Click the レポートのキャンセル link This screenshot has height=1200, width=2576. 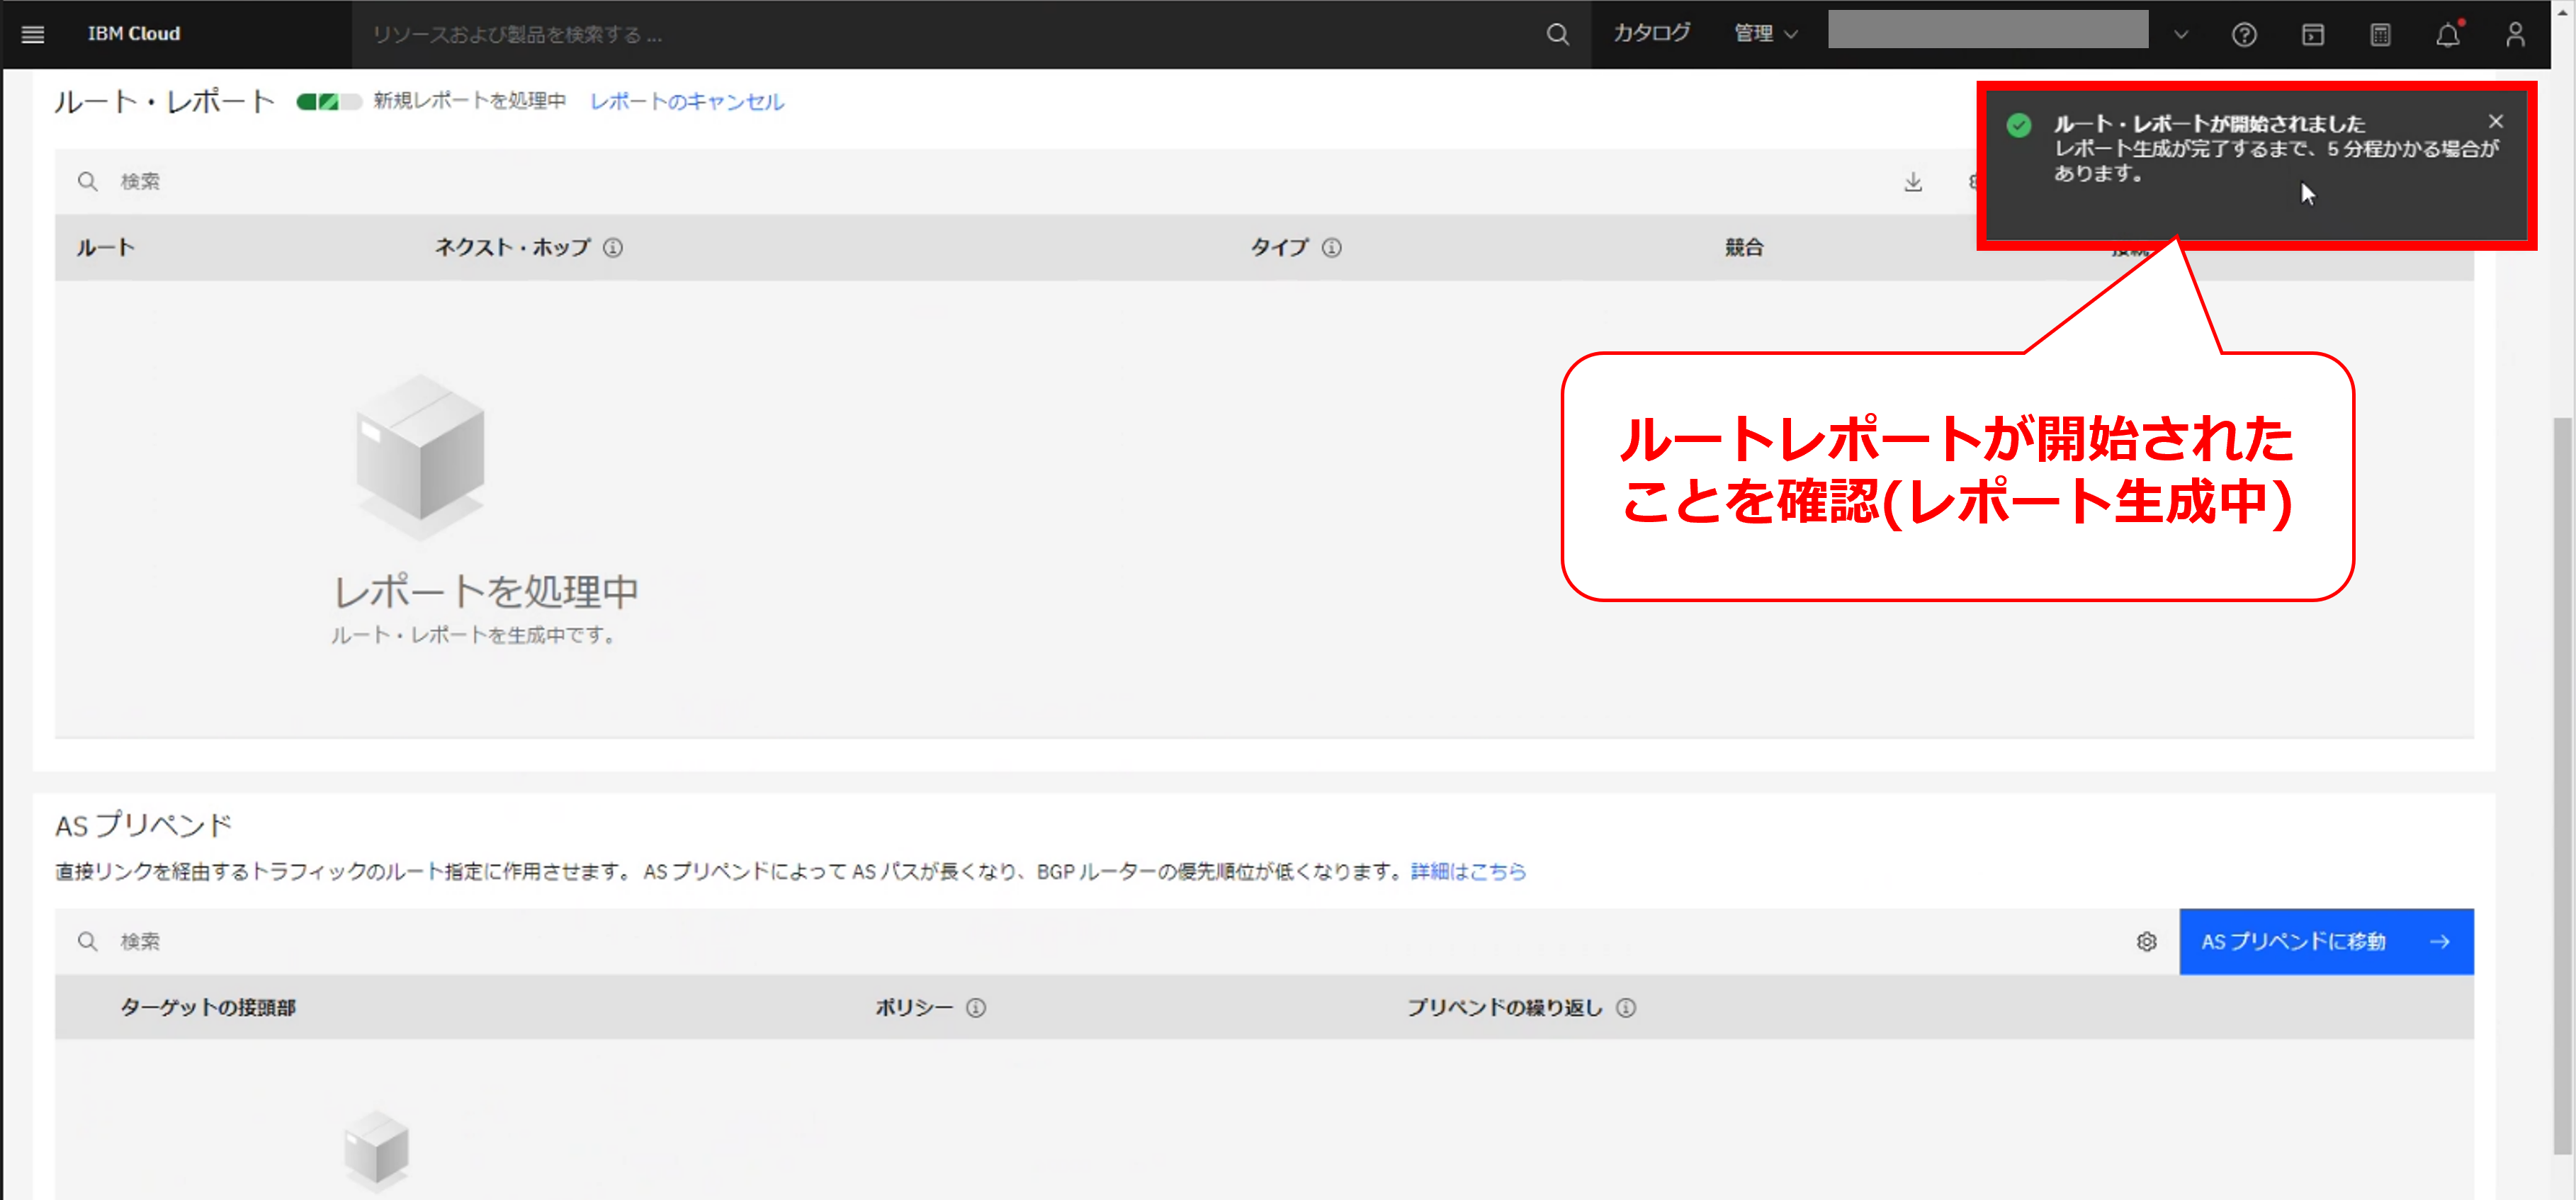(686, 101)
